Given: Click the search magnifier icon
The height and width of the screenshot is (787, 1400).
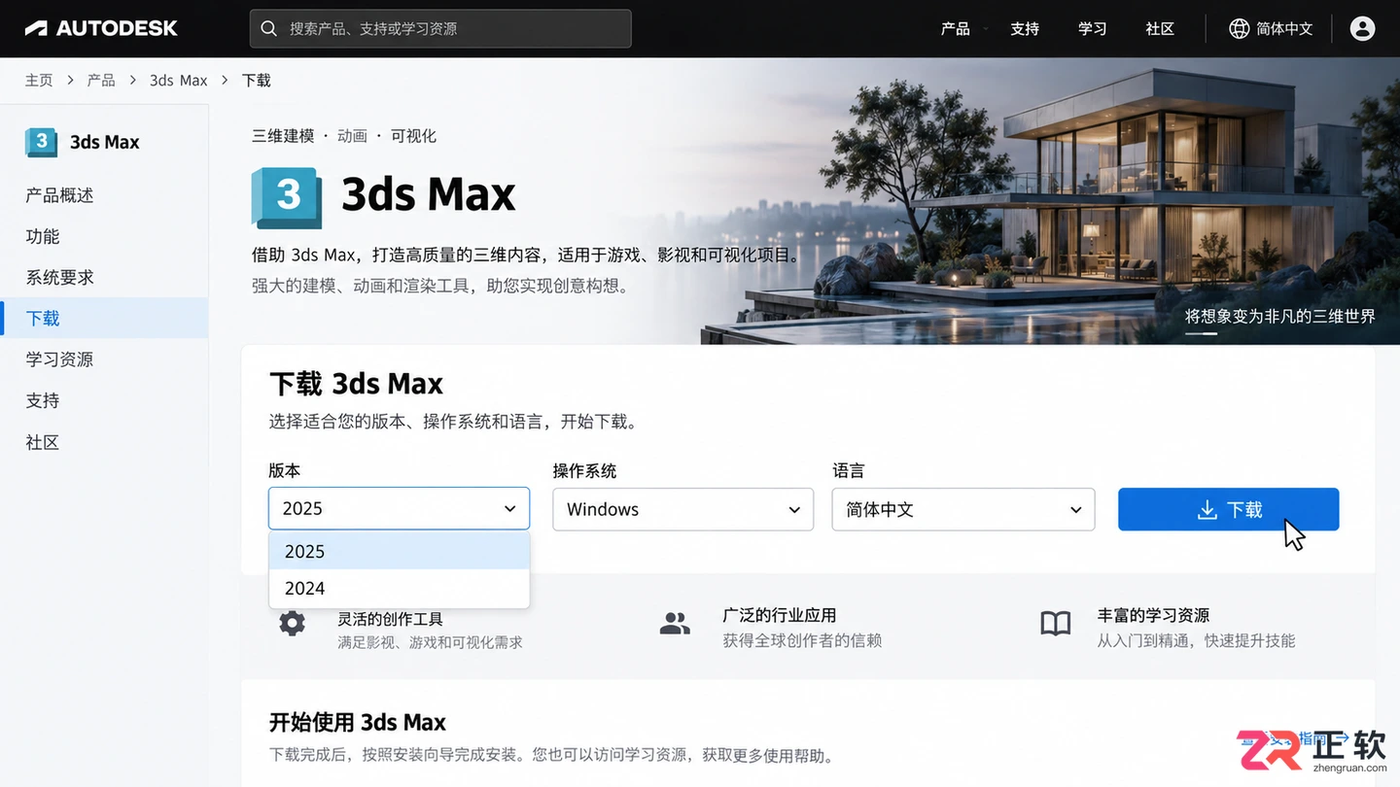Looking at the screenshot, I should point(269,29).
